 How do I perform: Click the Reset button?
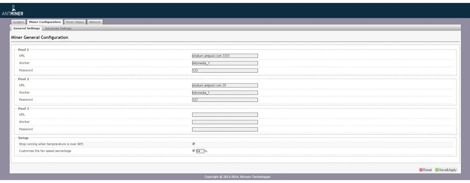[x=425, y=170]
